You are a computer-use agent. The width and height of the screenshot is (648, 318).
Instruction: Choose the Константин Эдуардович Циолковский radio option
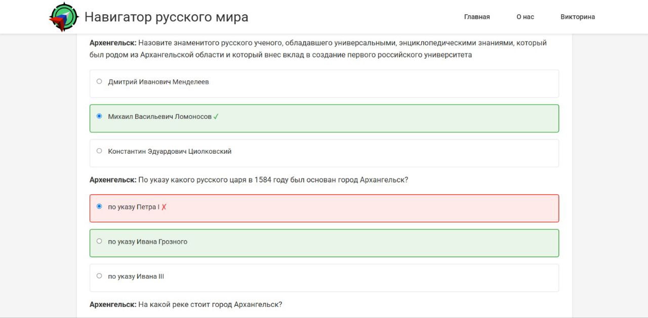pyautogui.click(x=99, y=151)
